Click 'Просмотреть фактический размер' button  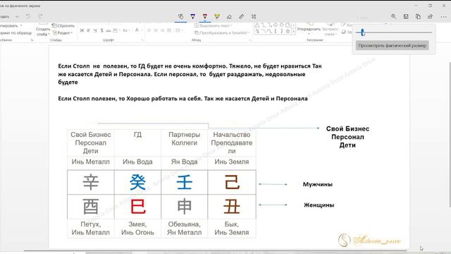pos(392,45)
